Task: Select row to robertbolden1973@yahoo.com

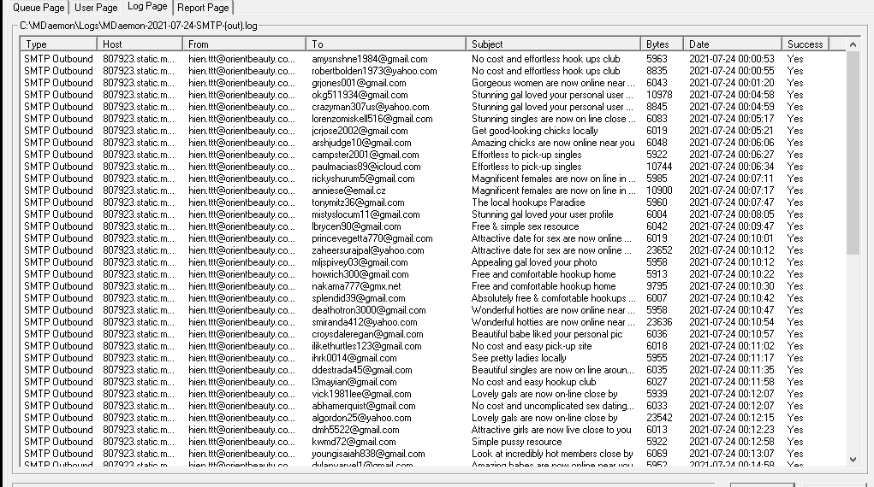Action: (x=433, y=71)
